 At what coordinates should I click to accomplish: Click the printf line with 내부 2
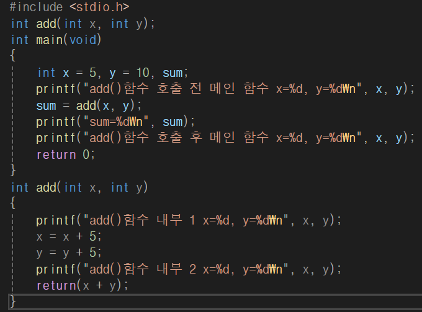tap(189, 269)
